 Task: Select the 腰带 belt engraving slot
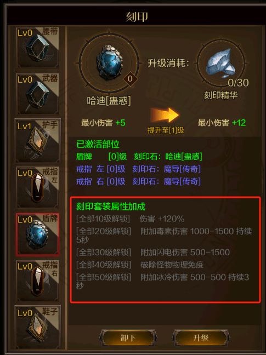[x=38, y=47]
